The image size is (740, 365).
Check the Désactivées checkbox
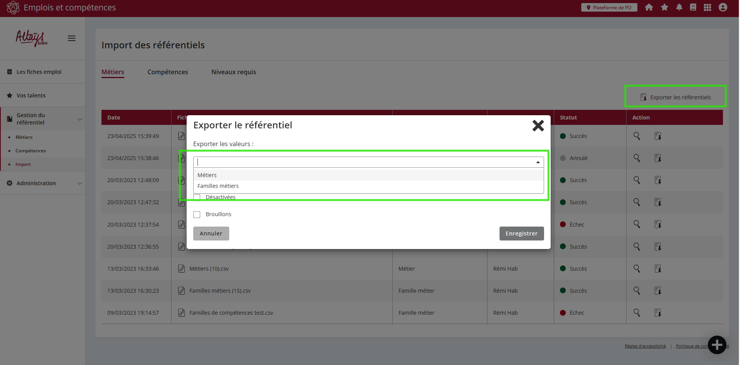(x=197, y=197)
